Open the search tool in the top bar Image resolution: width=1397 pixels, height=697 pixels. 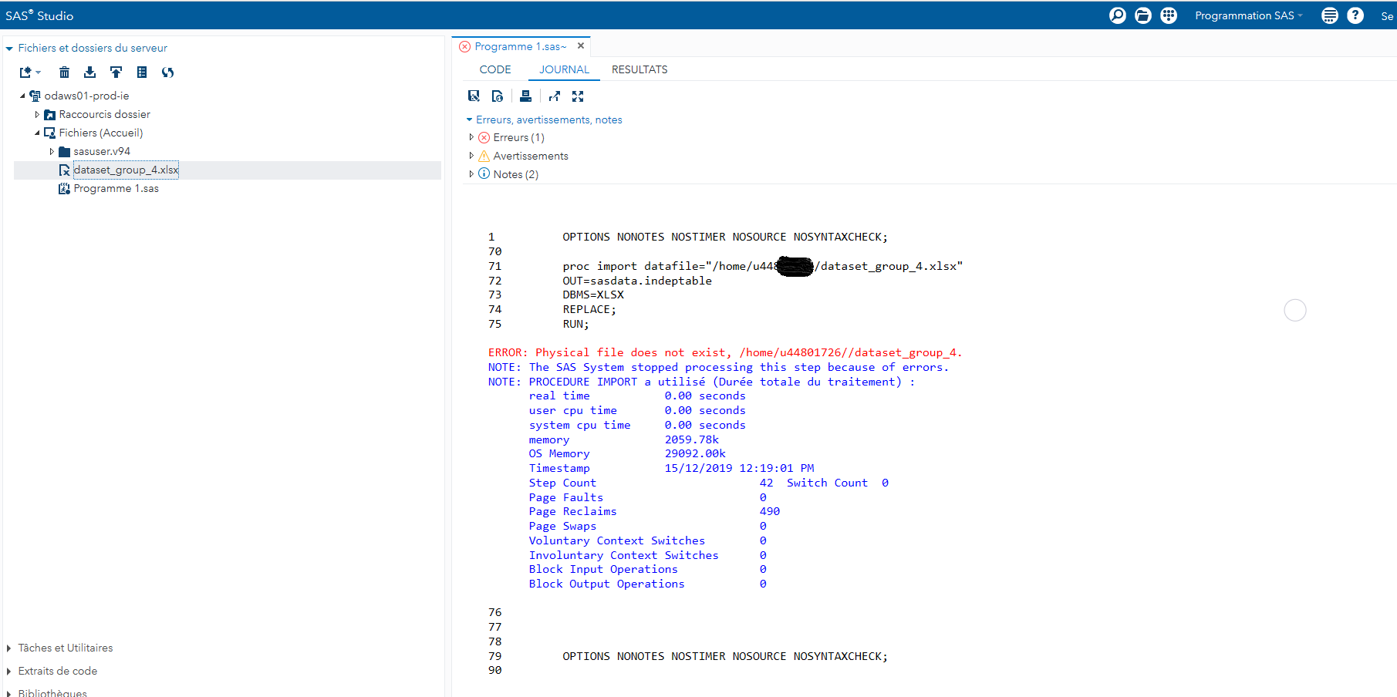coord(1117,15)
